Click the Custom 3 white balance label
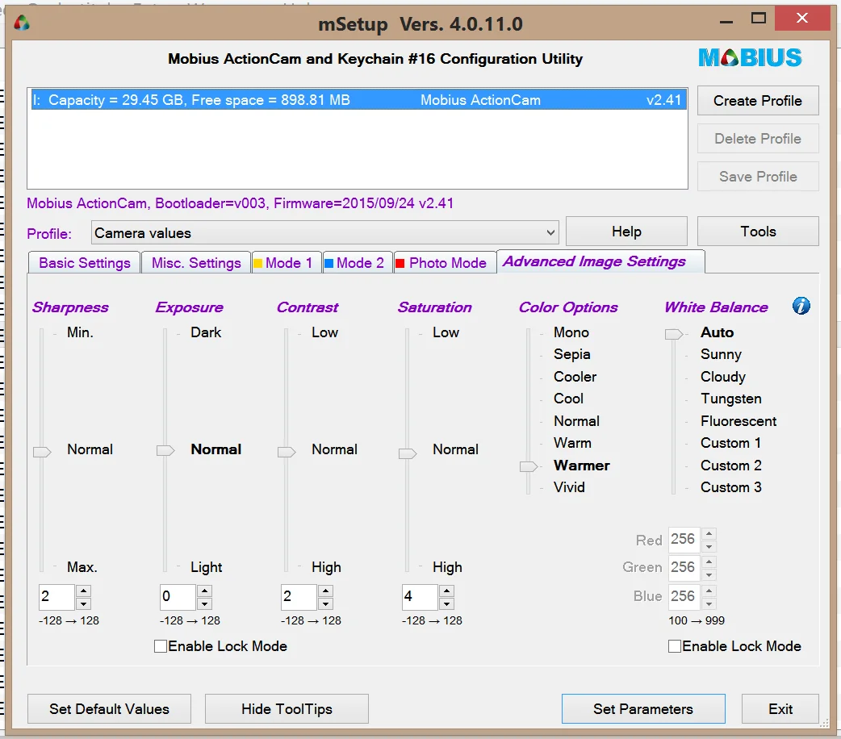The width and height of the screenshot is (841, 739). [x=730, y=487]
